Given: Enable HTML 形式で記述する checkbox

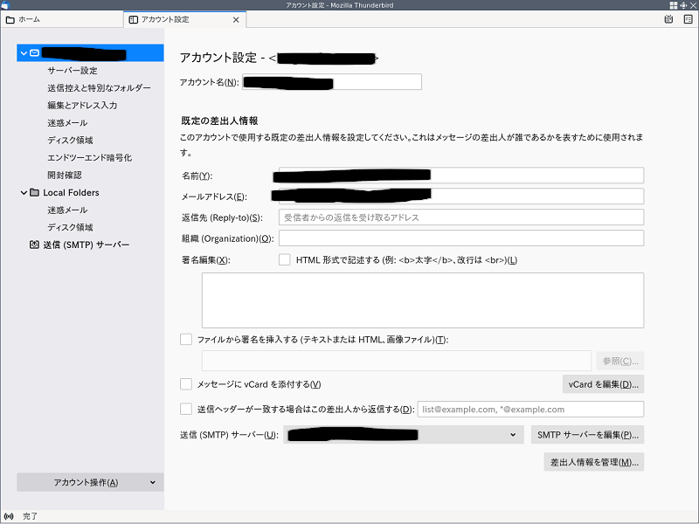Looking at the screenshot, I should point(284,259).
